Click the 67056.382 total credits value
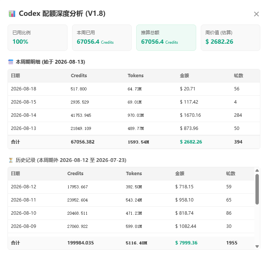266x258 pixels. pyautogui.click(x=83, y=142)
